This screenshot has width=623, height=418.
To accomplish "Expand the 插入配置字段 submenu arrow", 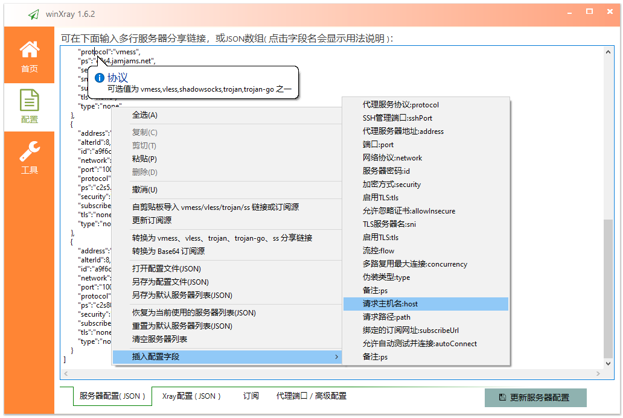I will [x=336, y=357].
